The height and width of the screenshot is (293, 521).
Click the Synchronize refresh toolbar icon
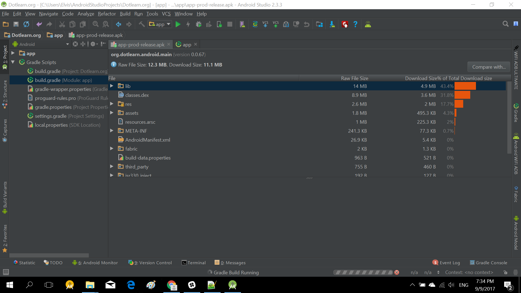point(26,24)
